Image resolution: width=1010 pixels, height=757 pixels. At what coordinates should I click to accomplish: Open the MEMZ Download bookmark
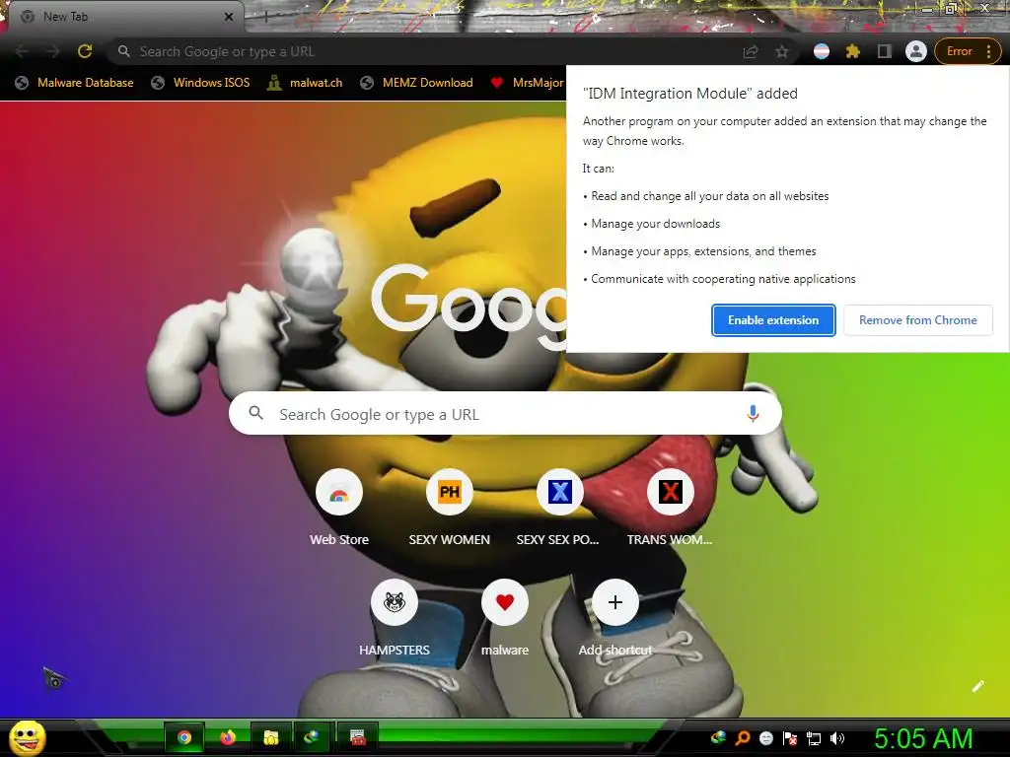pyautogui.click(x=417, y=83)
